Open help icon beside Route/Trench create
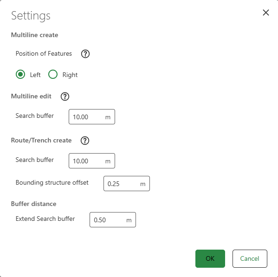Image resolution: width=278 pixels, height=277 pixels. tap(85, 141)
